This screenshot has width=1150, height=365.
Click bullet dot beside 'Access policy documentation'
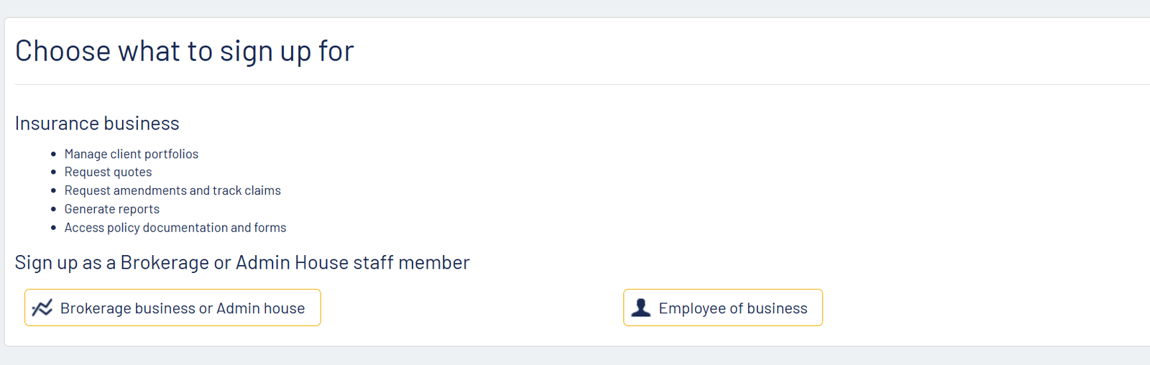(53, 228)
